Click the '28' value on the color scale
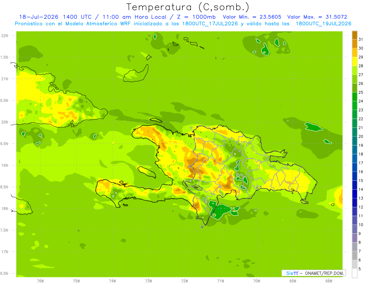This screenshot has height=285, width=369. [x=361, y=66]
